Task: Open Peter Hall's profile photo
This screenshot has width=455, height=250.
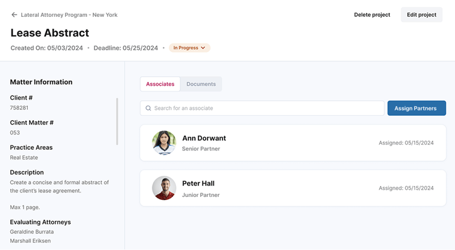Action: coord(164,188)
